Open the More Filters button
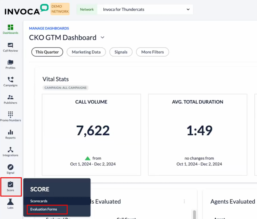Image resolution: width=257 pixels, height=219 pixels. click(x=152, y=52)
